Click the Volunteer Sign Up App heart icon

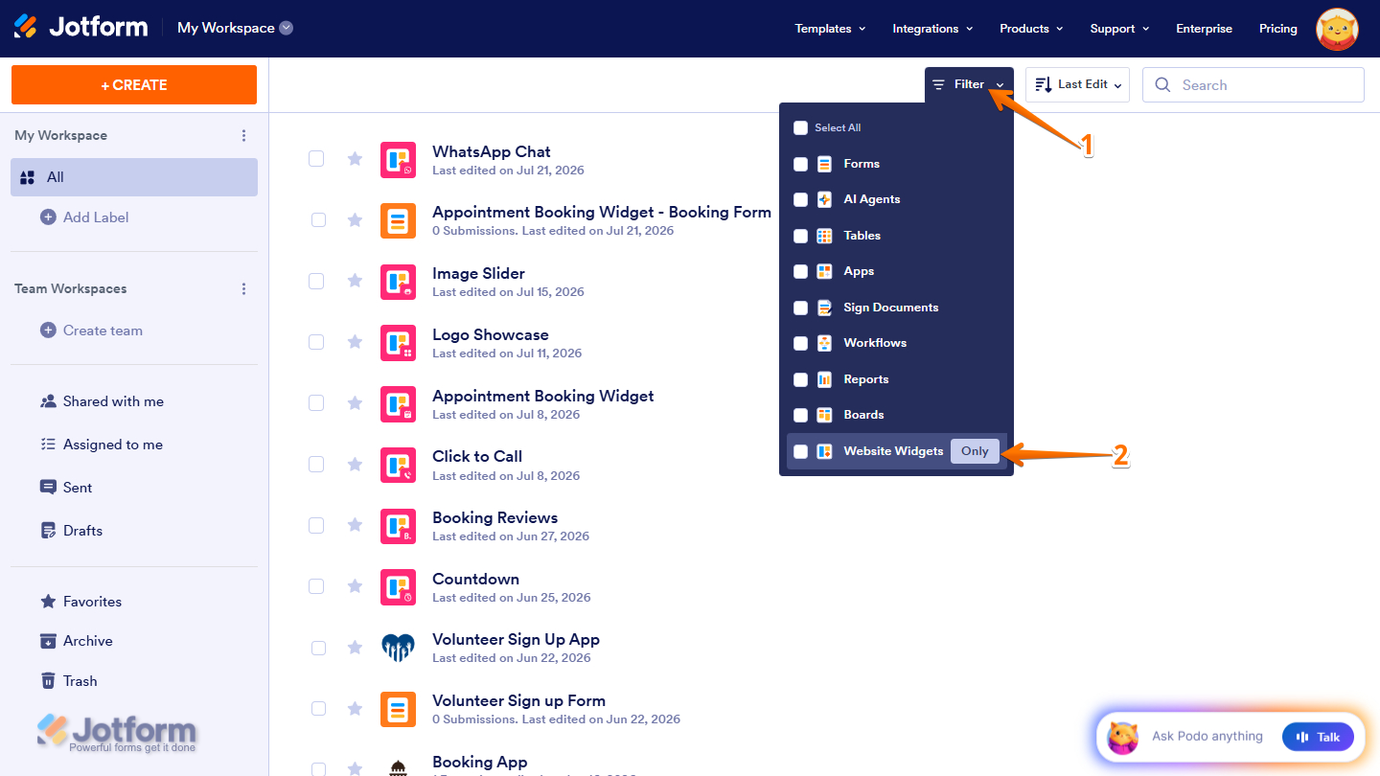[398, 649]
